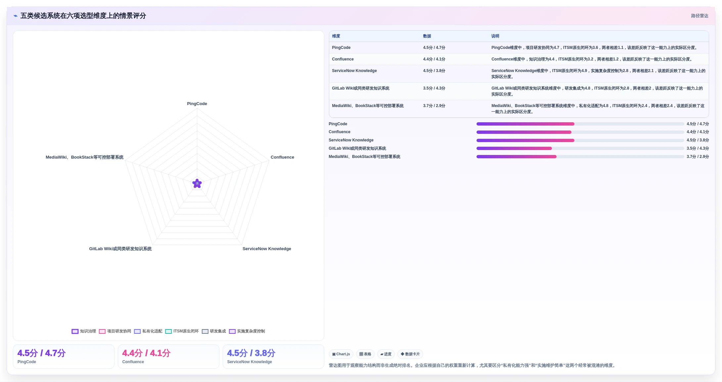Click the PingCode radar axis label
The width and height of the screenshot is (722, 382).
[197, 104]
